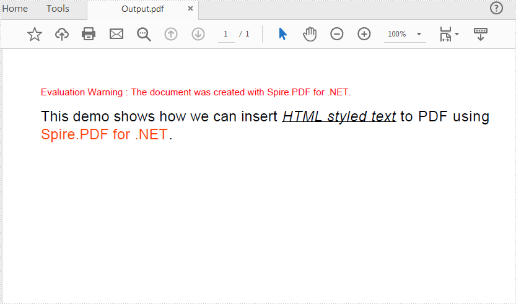Switch to the Tools tab
Image resolution: width=516 pixels, height=304 pixels.
[58, 9]
